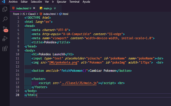Screen dimensions: 171x106
Task: Open the Ir menu
Action: pyautogui.click(x=53, y=2)
